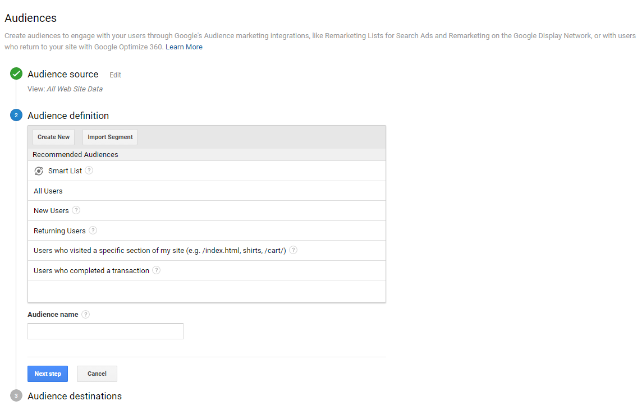Click the help icon next to Smart List

pyautogui.click(x=89, y=171)
